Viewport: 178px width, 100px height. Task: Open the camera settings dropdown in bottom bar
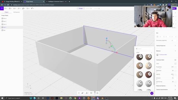[x=87, y=93]
